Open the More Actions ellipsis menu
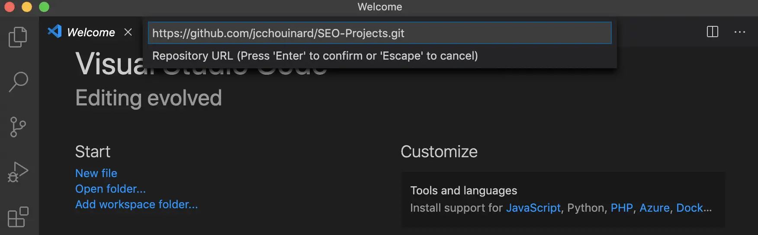 (740, 32)
